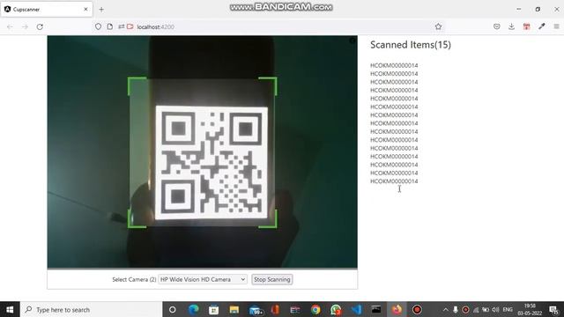This screenshot has height=317, width=564.
Task: Focus the Type here to search box
Action: tap(92, 309)
